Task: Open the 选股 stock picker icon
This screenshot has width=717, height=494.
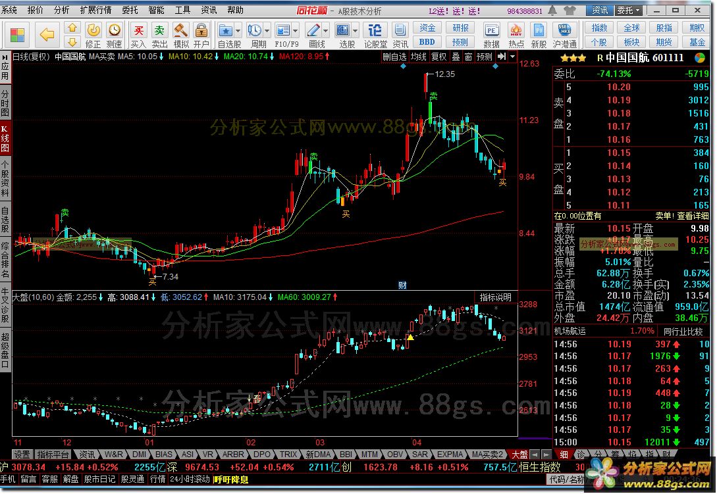Action: pyautogui.click(x=343, y=35)
